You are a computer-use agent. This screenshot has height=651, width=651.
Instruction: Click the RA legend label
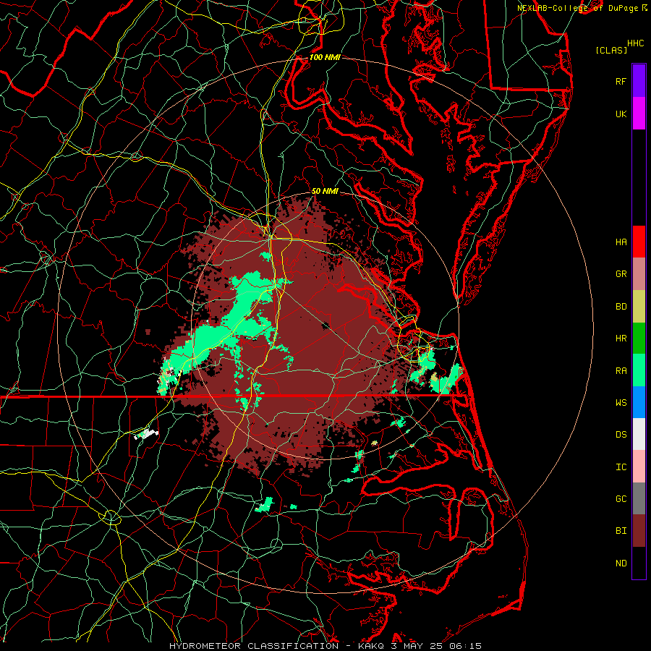(621, 371)
